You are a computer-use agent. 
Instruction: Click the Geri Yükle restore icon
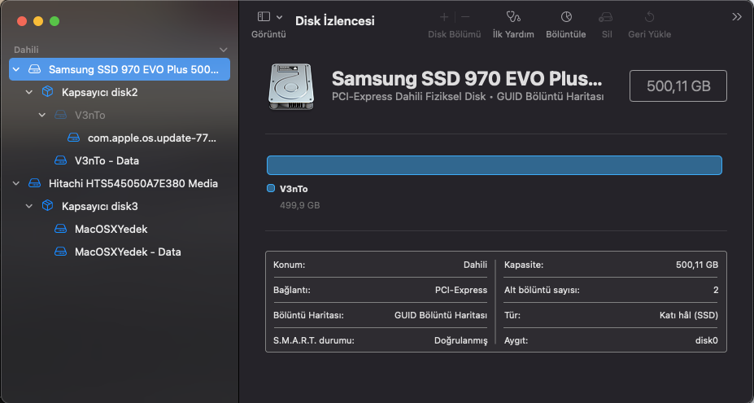(x=649, y=16)
